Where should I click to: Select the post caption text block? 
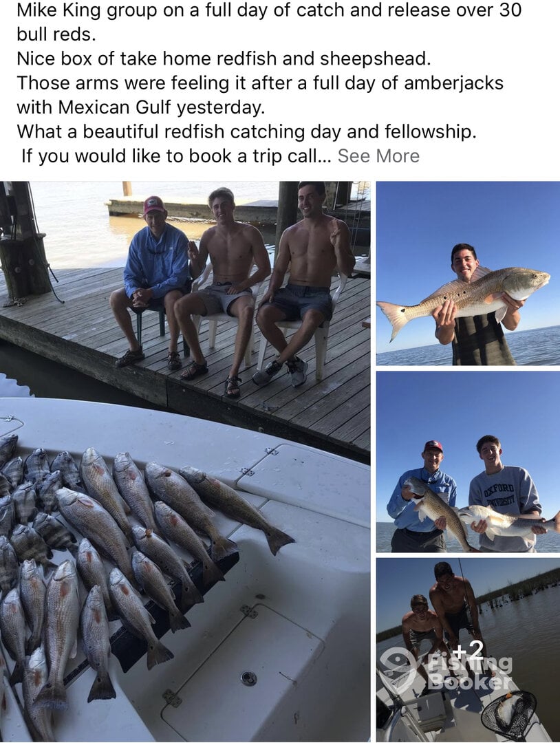[269, 83]
